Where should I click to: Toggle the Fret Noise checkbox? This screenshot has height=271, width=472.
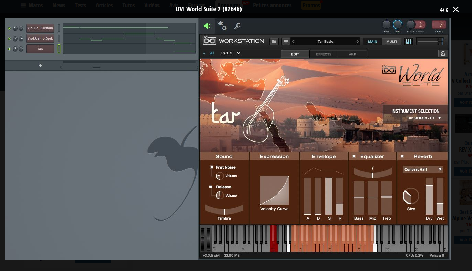pos(212,167)
